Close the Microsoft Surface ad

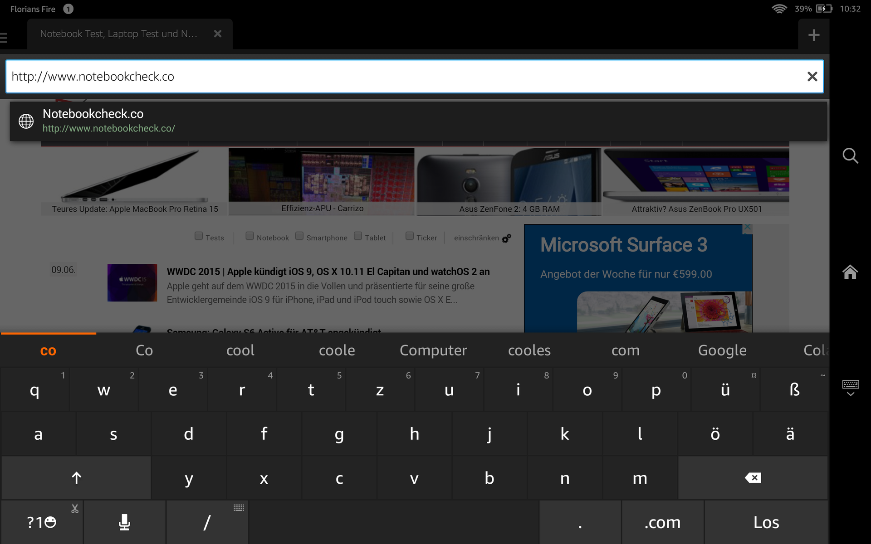[747, 228]
